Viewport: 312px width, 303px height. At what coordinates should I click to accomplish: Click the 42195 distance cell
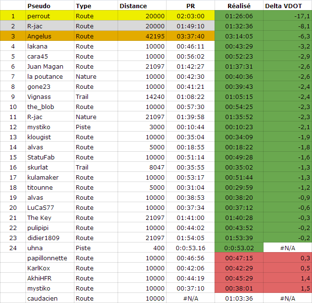click(x=142, y=36)
